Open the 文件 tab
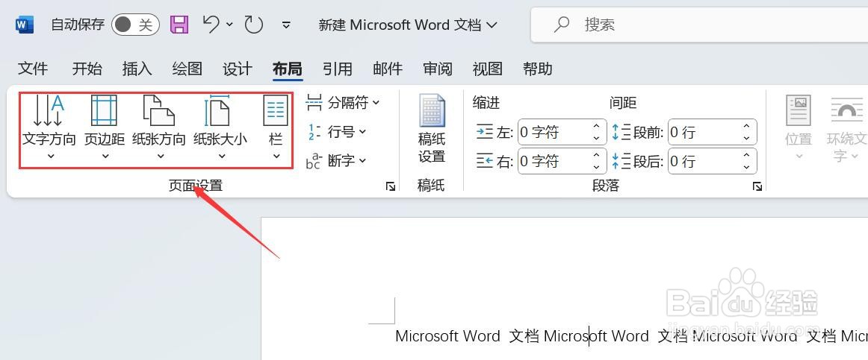This screenshot has height=360, width=868. click(33, 69)
